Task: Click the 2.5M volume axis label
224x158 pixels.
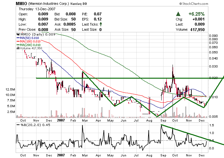Action: (x=11, y=112)
